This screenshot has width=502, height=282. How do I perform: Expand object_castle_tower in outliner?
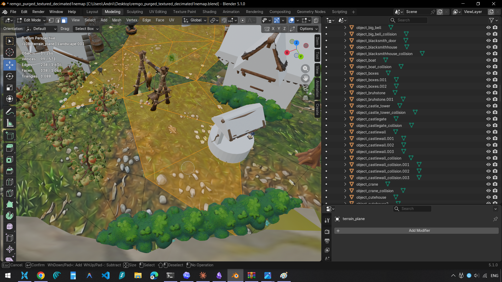(x=345, y=106)
